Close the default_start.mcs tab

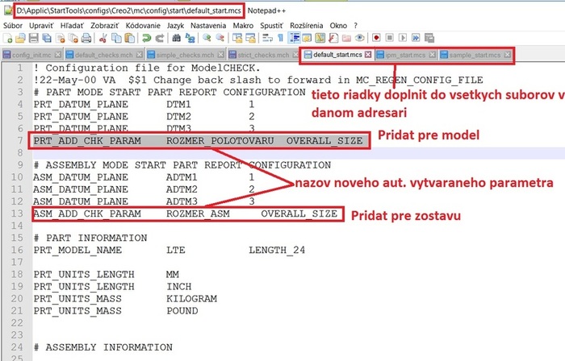pyautogui.click(x=369, y=55)
